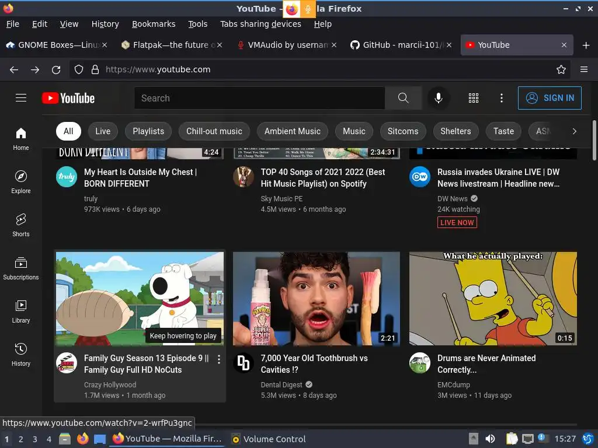
Task: Open YouTube settings three-dot menu
Action: 502,98
